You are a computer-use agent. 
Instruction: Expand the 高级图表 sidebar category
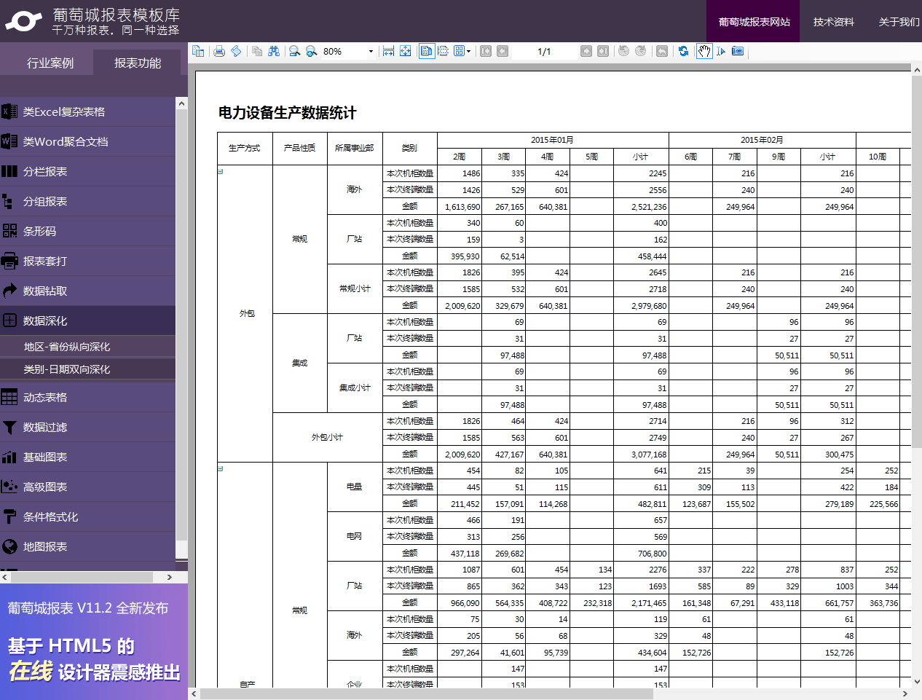[x=87, y=487]
